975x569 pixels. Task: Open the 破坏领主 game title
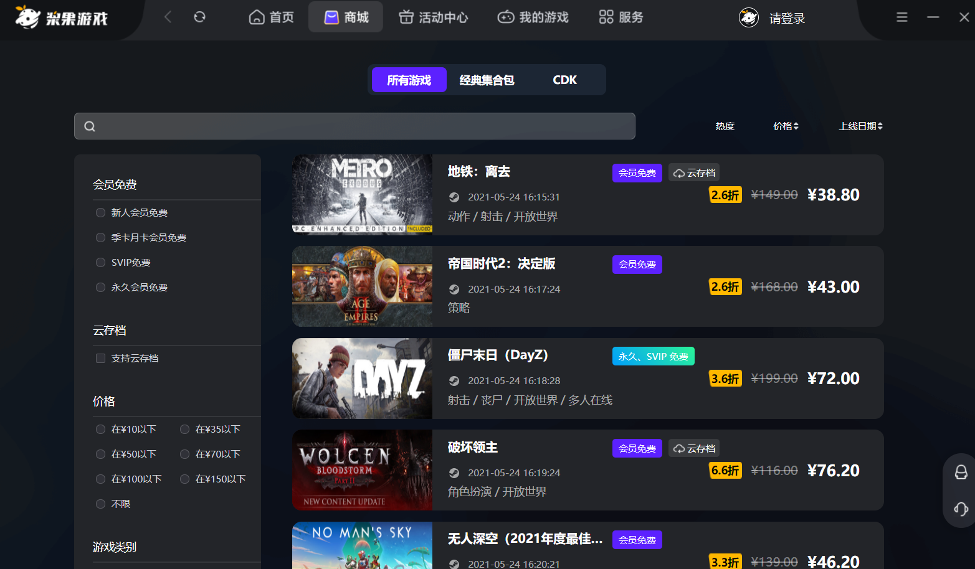coord(473,447)
